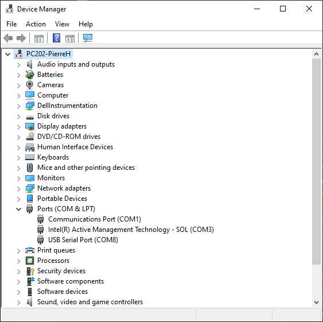The image size is (323, 322).
Task: Select USB Serial Port (COM8)
Action: (x=83, y=240)
